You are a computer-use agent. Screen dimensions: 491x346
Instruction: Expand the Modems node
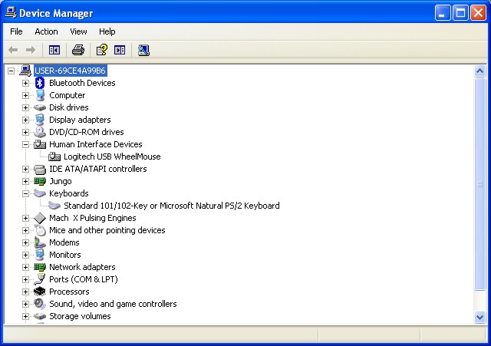25,242
